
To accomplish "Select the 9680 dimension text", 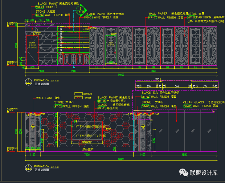I will tap(153, 71).
